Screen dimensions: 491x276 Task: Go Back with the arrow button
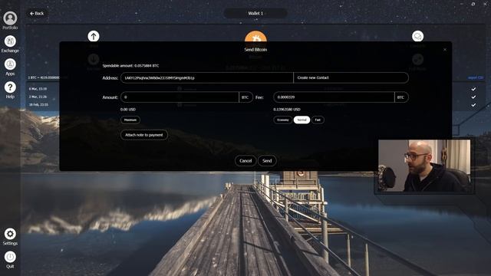click(37, 14)
